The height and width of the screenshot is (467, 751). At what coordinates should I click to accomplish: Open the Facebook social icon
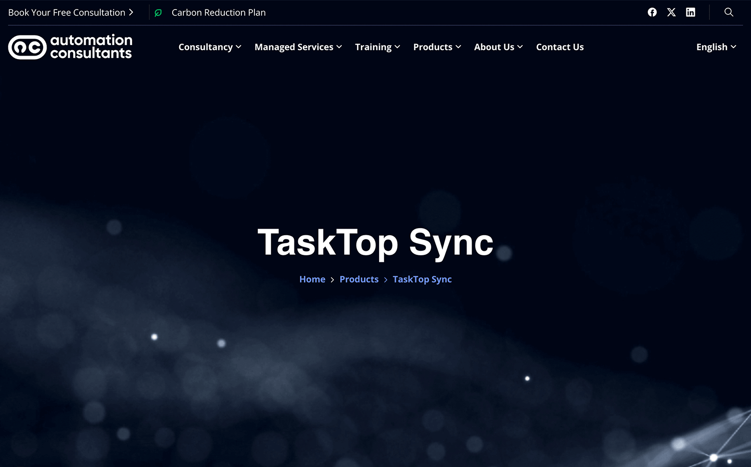click(x=652, y=13)
